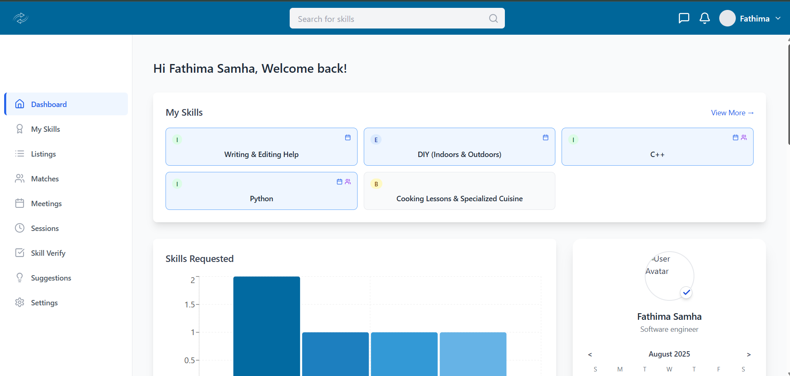This screenshot has width=790, height=376.
Task: Click the notifications bell icon
Action: pos(704,18)
